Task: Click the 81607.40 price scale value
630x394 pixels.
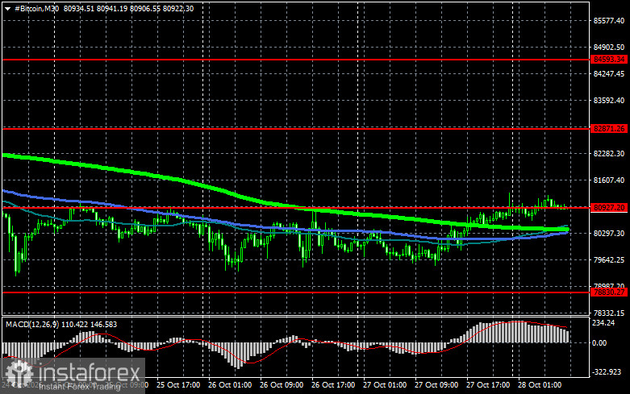Action: point(609,180)
